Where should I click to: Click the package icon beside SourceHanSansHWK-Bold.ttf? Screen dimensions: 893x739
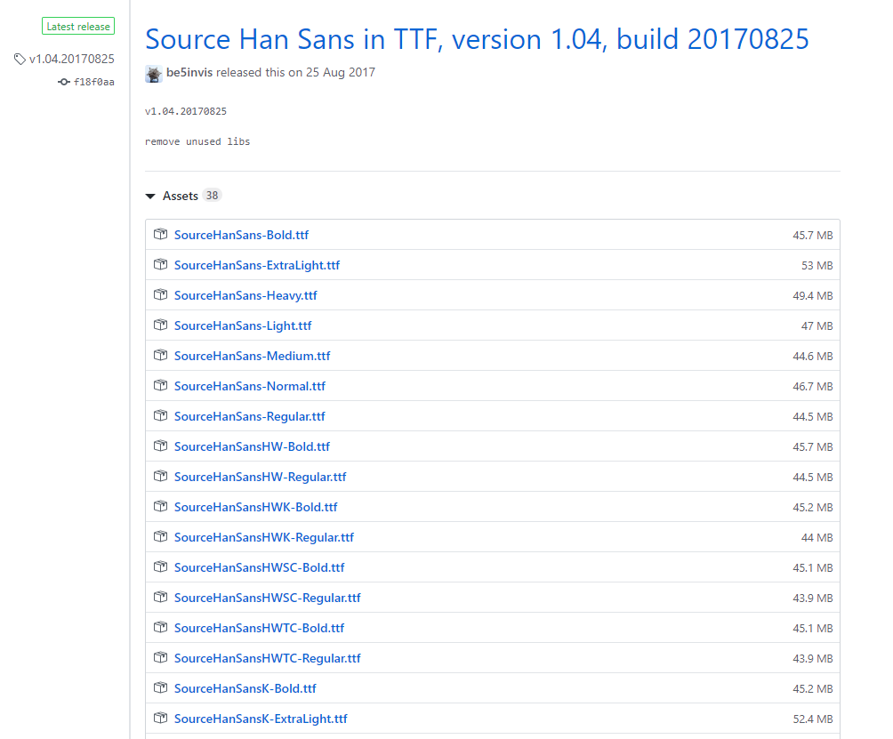click(161, 506)
